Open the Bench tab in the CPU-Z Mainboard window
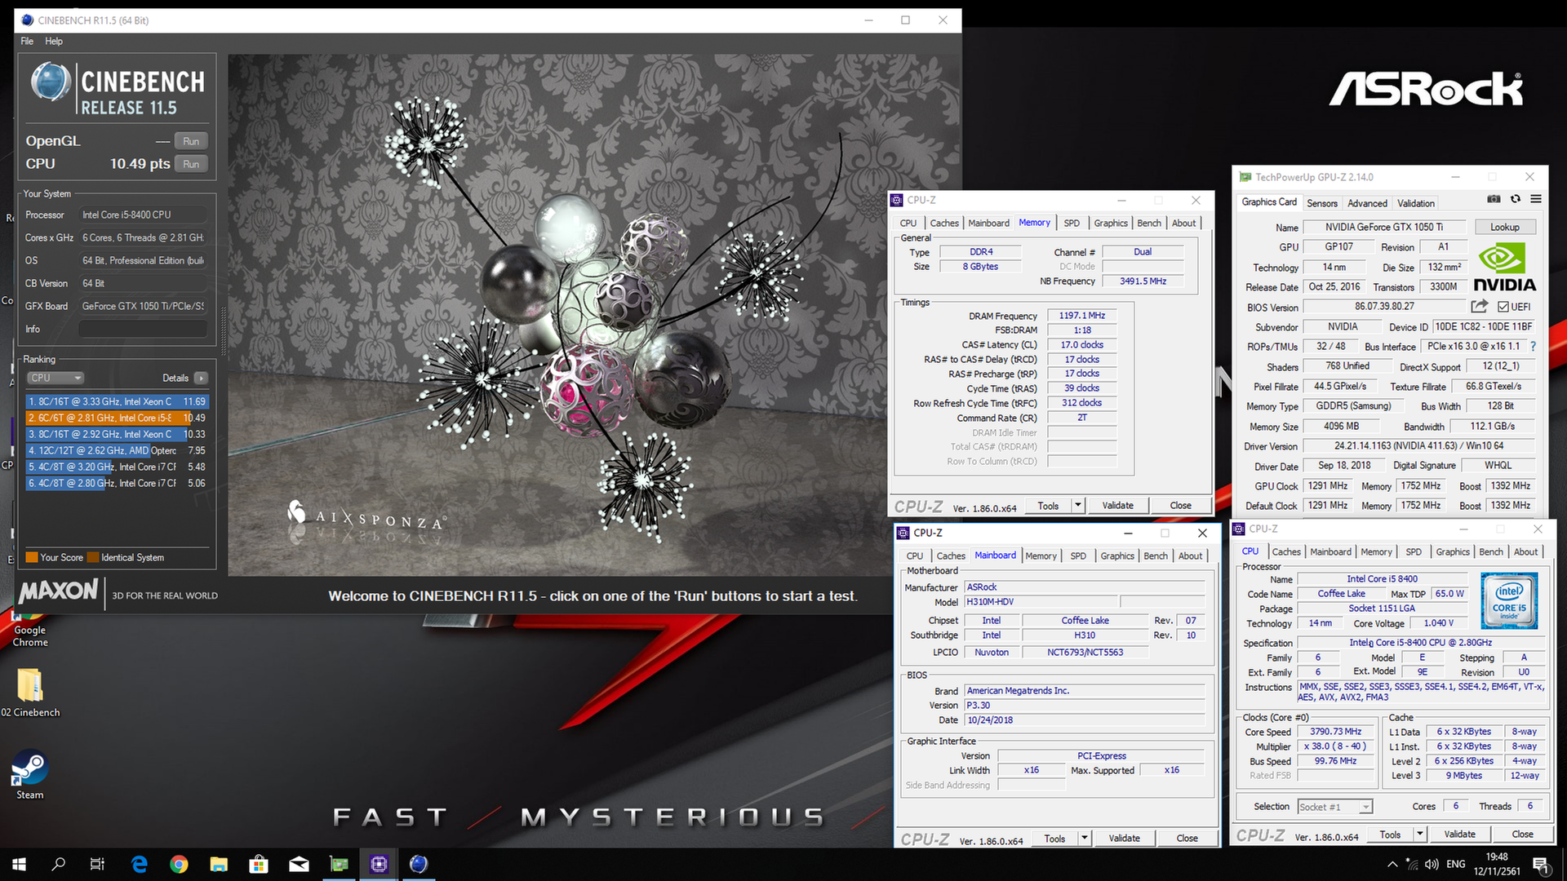The image size is (1567, 881). (x=1156, y=556)
